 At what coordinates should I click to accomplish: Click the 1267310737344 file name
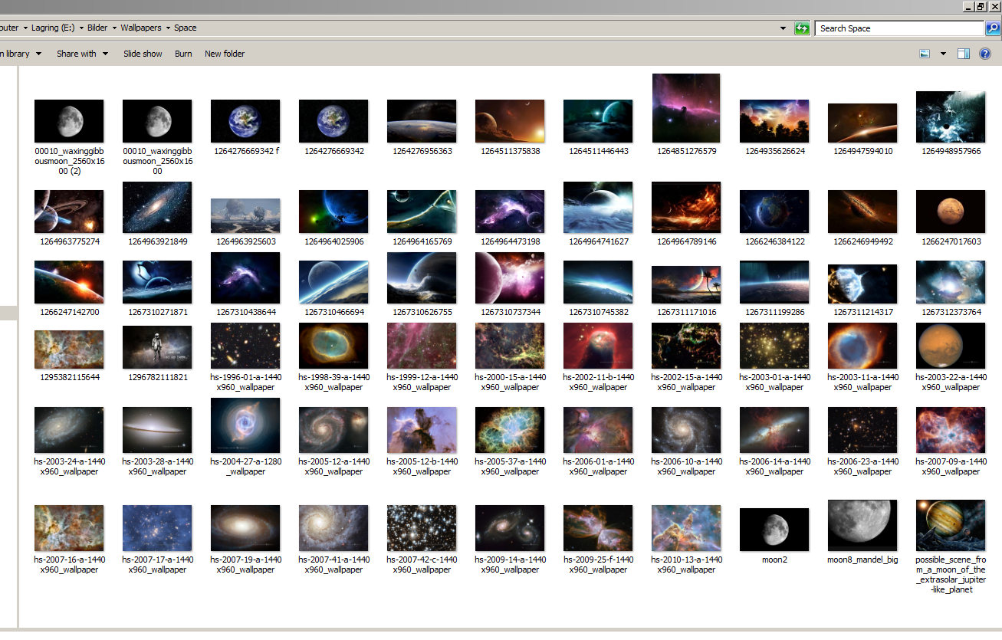511,312
